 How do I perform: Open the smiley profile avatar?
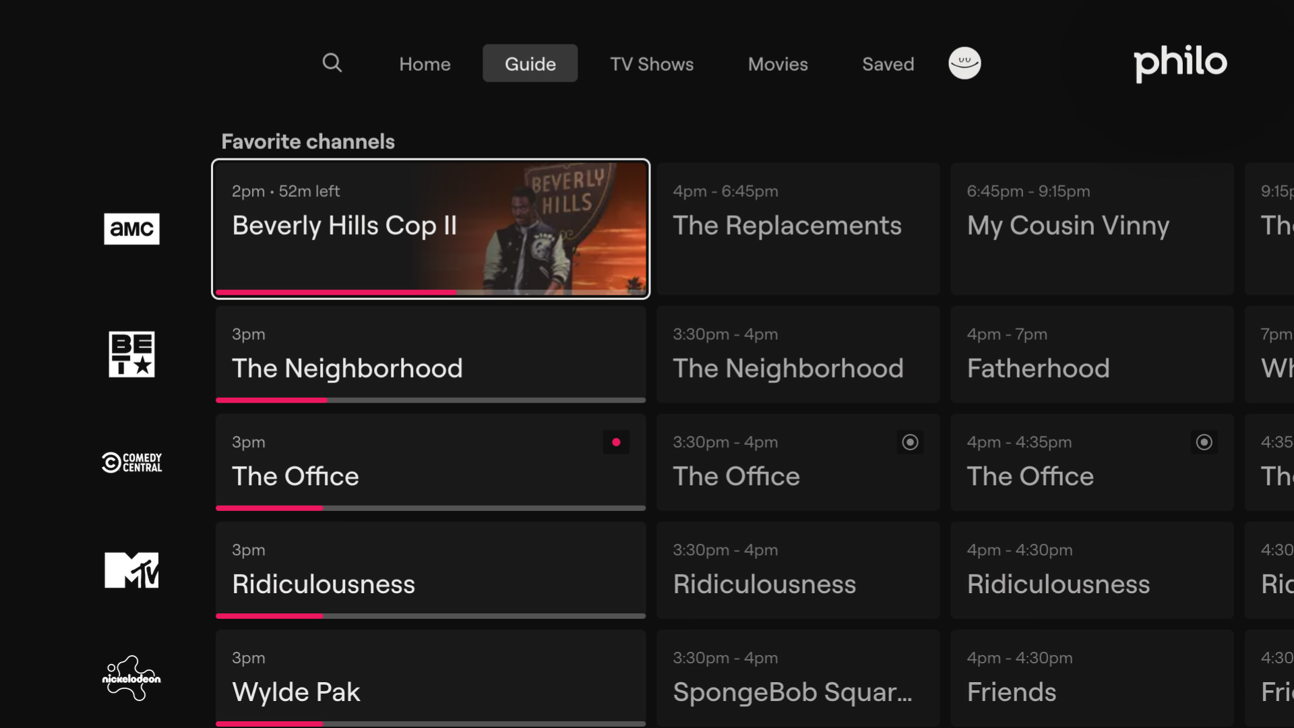[964, 63]
